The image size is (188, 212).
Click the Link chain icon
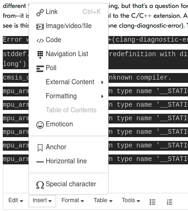[40, 13]
